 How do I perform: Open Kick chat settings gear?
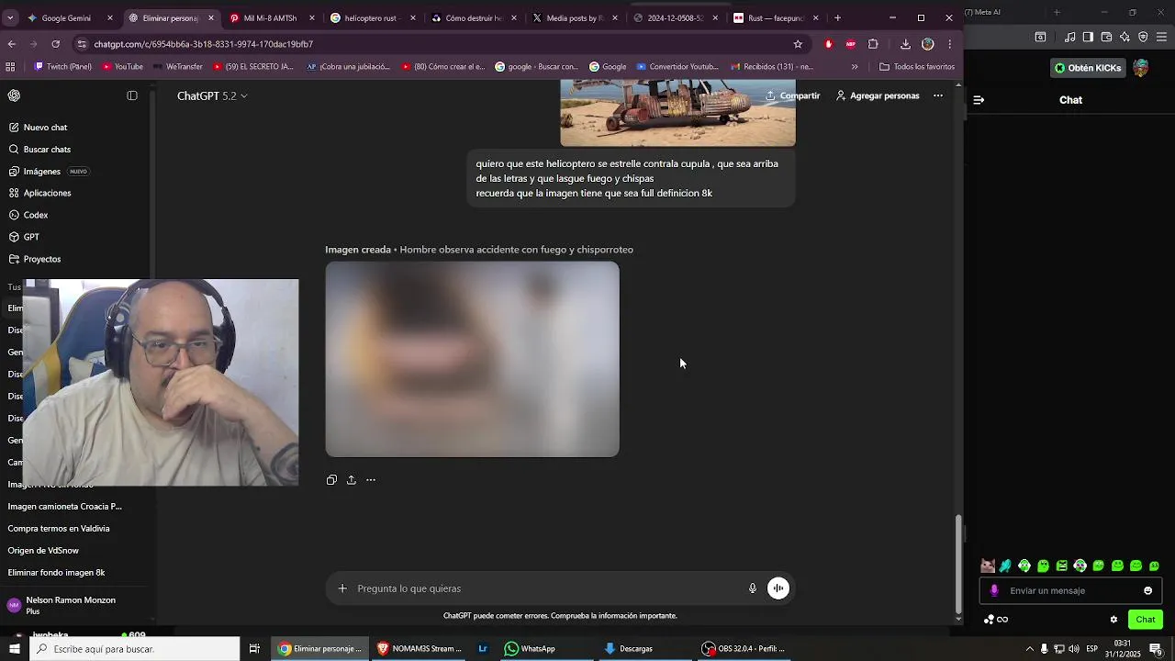coord(1113,620)
